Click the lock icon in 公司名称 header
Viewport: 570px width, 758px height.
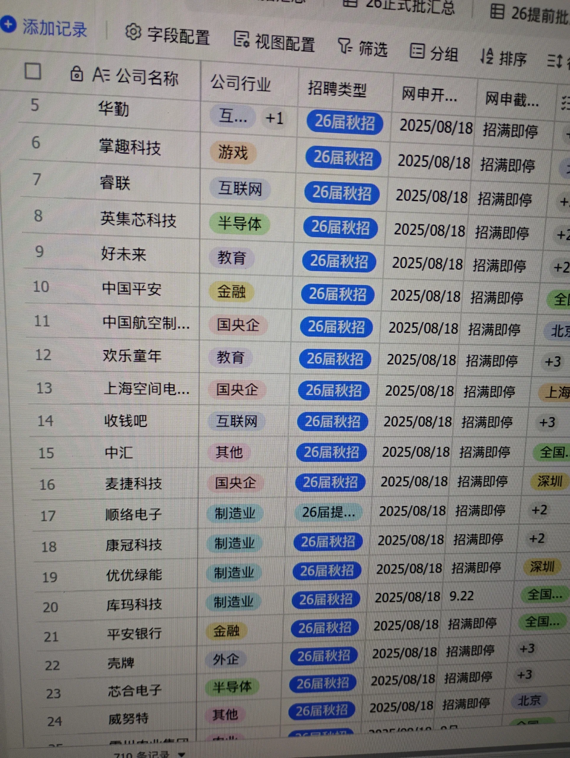(76, 74)
